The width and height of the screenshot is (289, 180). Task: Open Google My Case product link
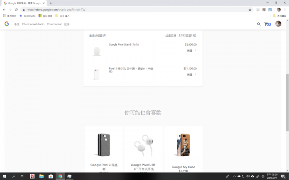[183, 167]
